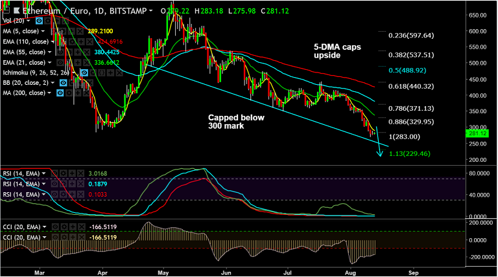Remove the EMA (110, close) indicator

[x=90, y=41]
